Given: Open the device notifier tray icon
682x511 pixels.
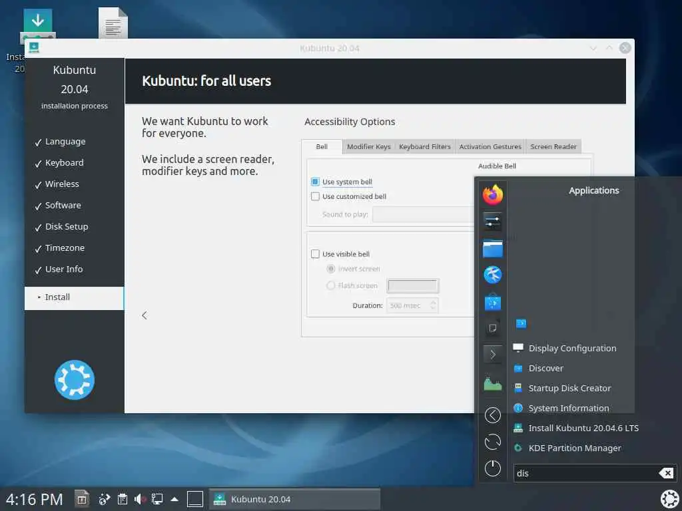Looking at the screenshot, I should point(82,499).
